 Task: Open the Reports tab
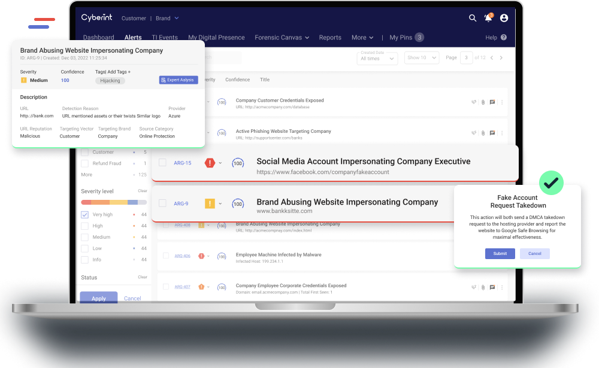(x=330, y=38)
